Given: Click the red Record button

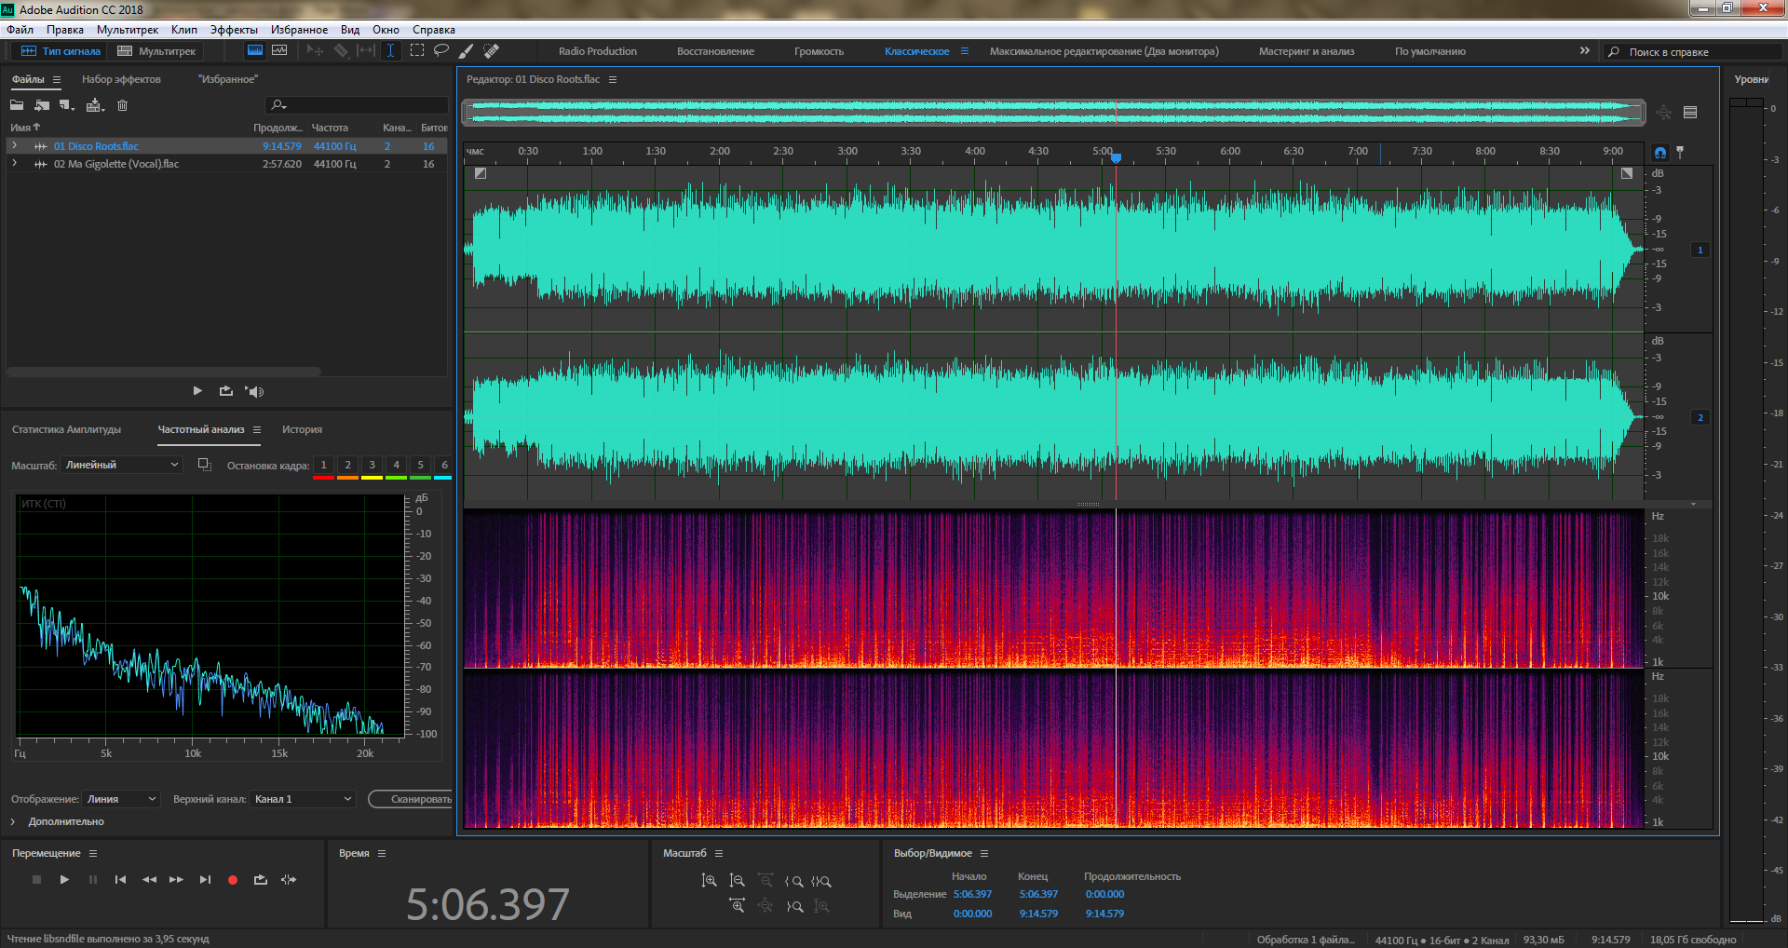Looking at the screenshot, I should [233, 880].
